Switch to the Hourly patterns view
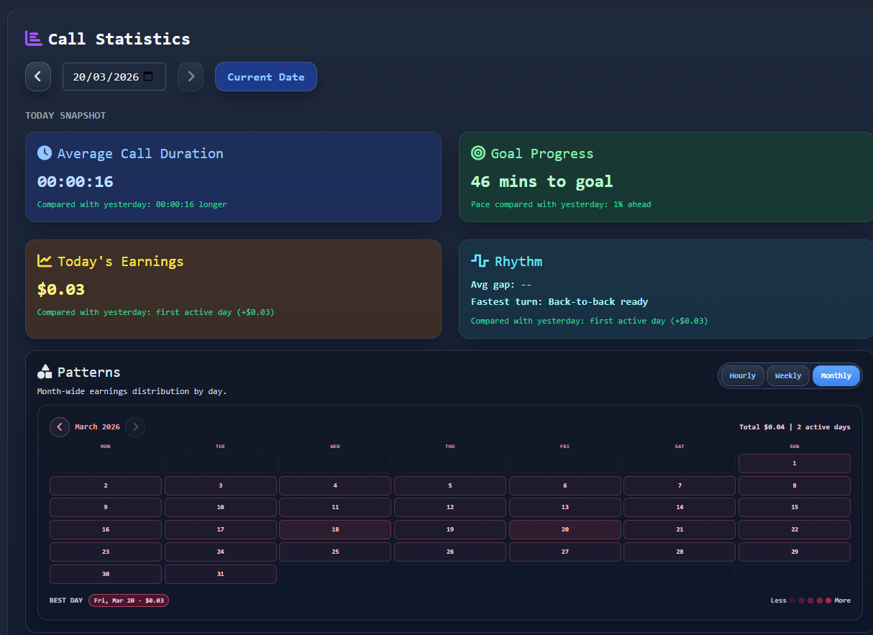 pos(742,375)
